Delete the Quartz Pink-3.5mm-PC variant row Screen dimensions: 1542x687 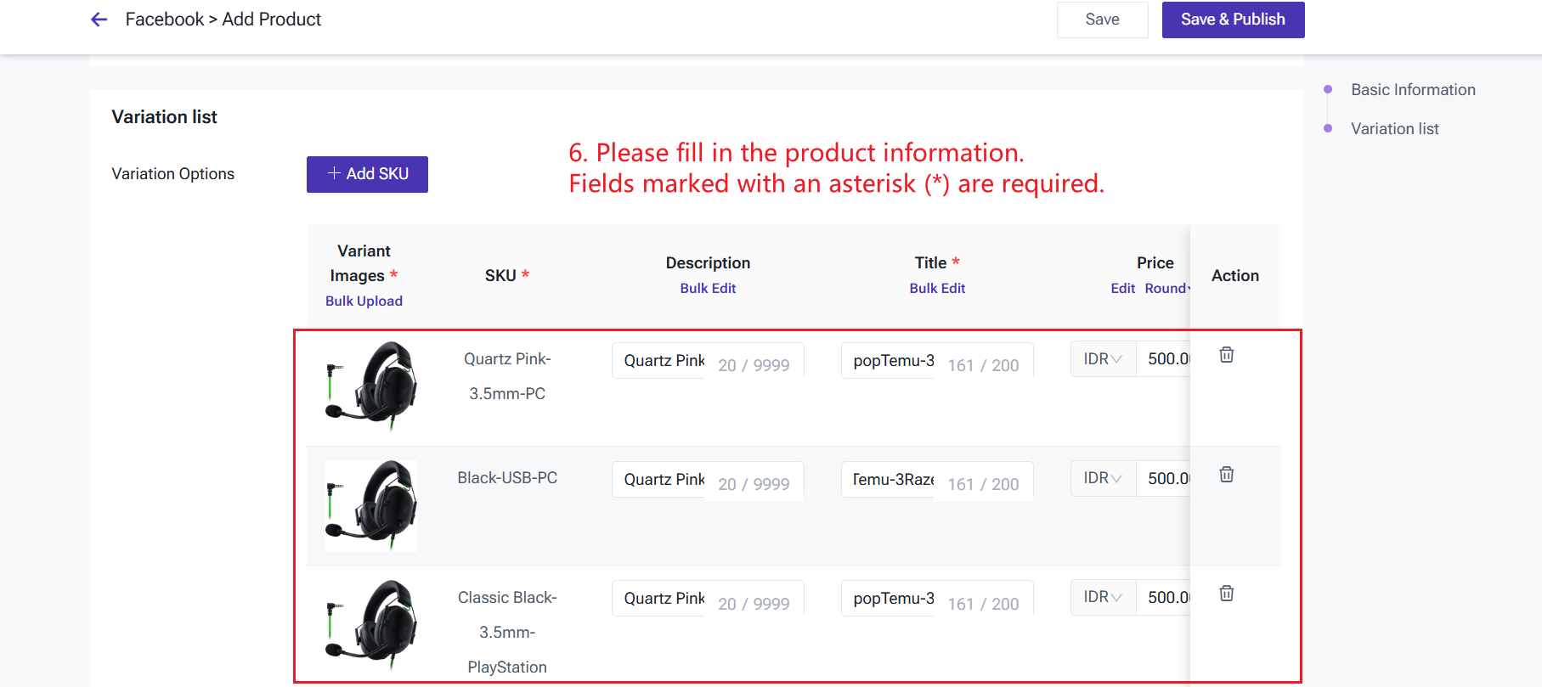(x=1226, y=355)
